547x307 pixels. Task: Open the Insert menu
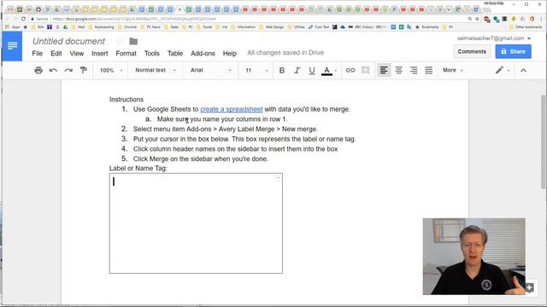coord(100,53)
